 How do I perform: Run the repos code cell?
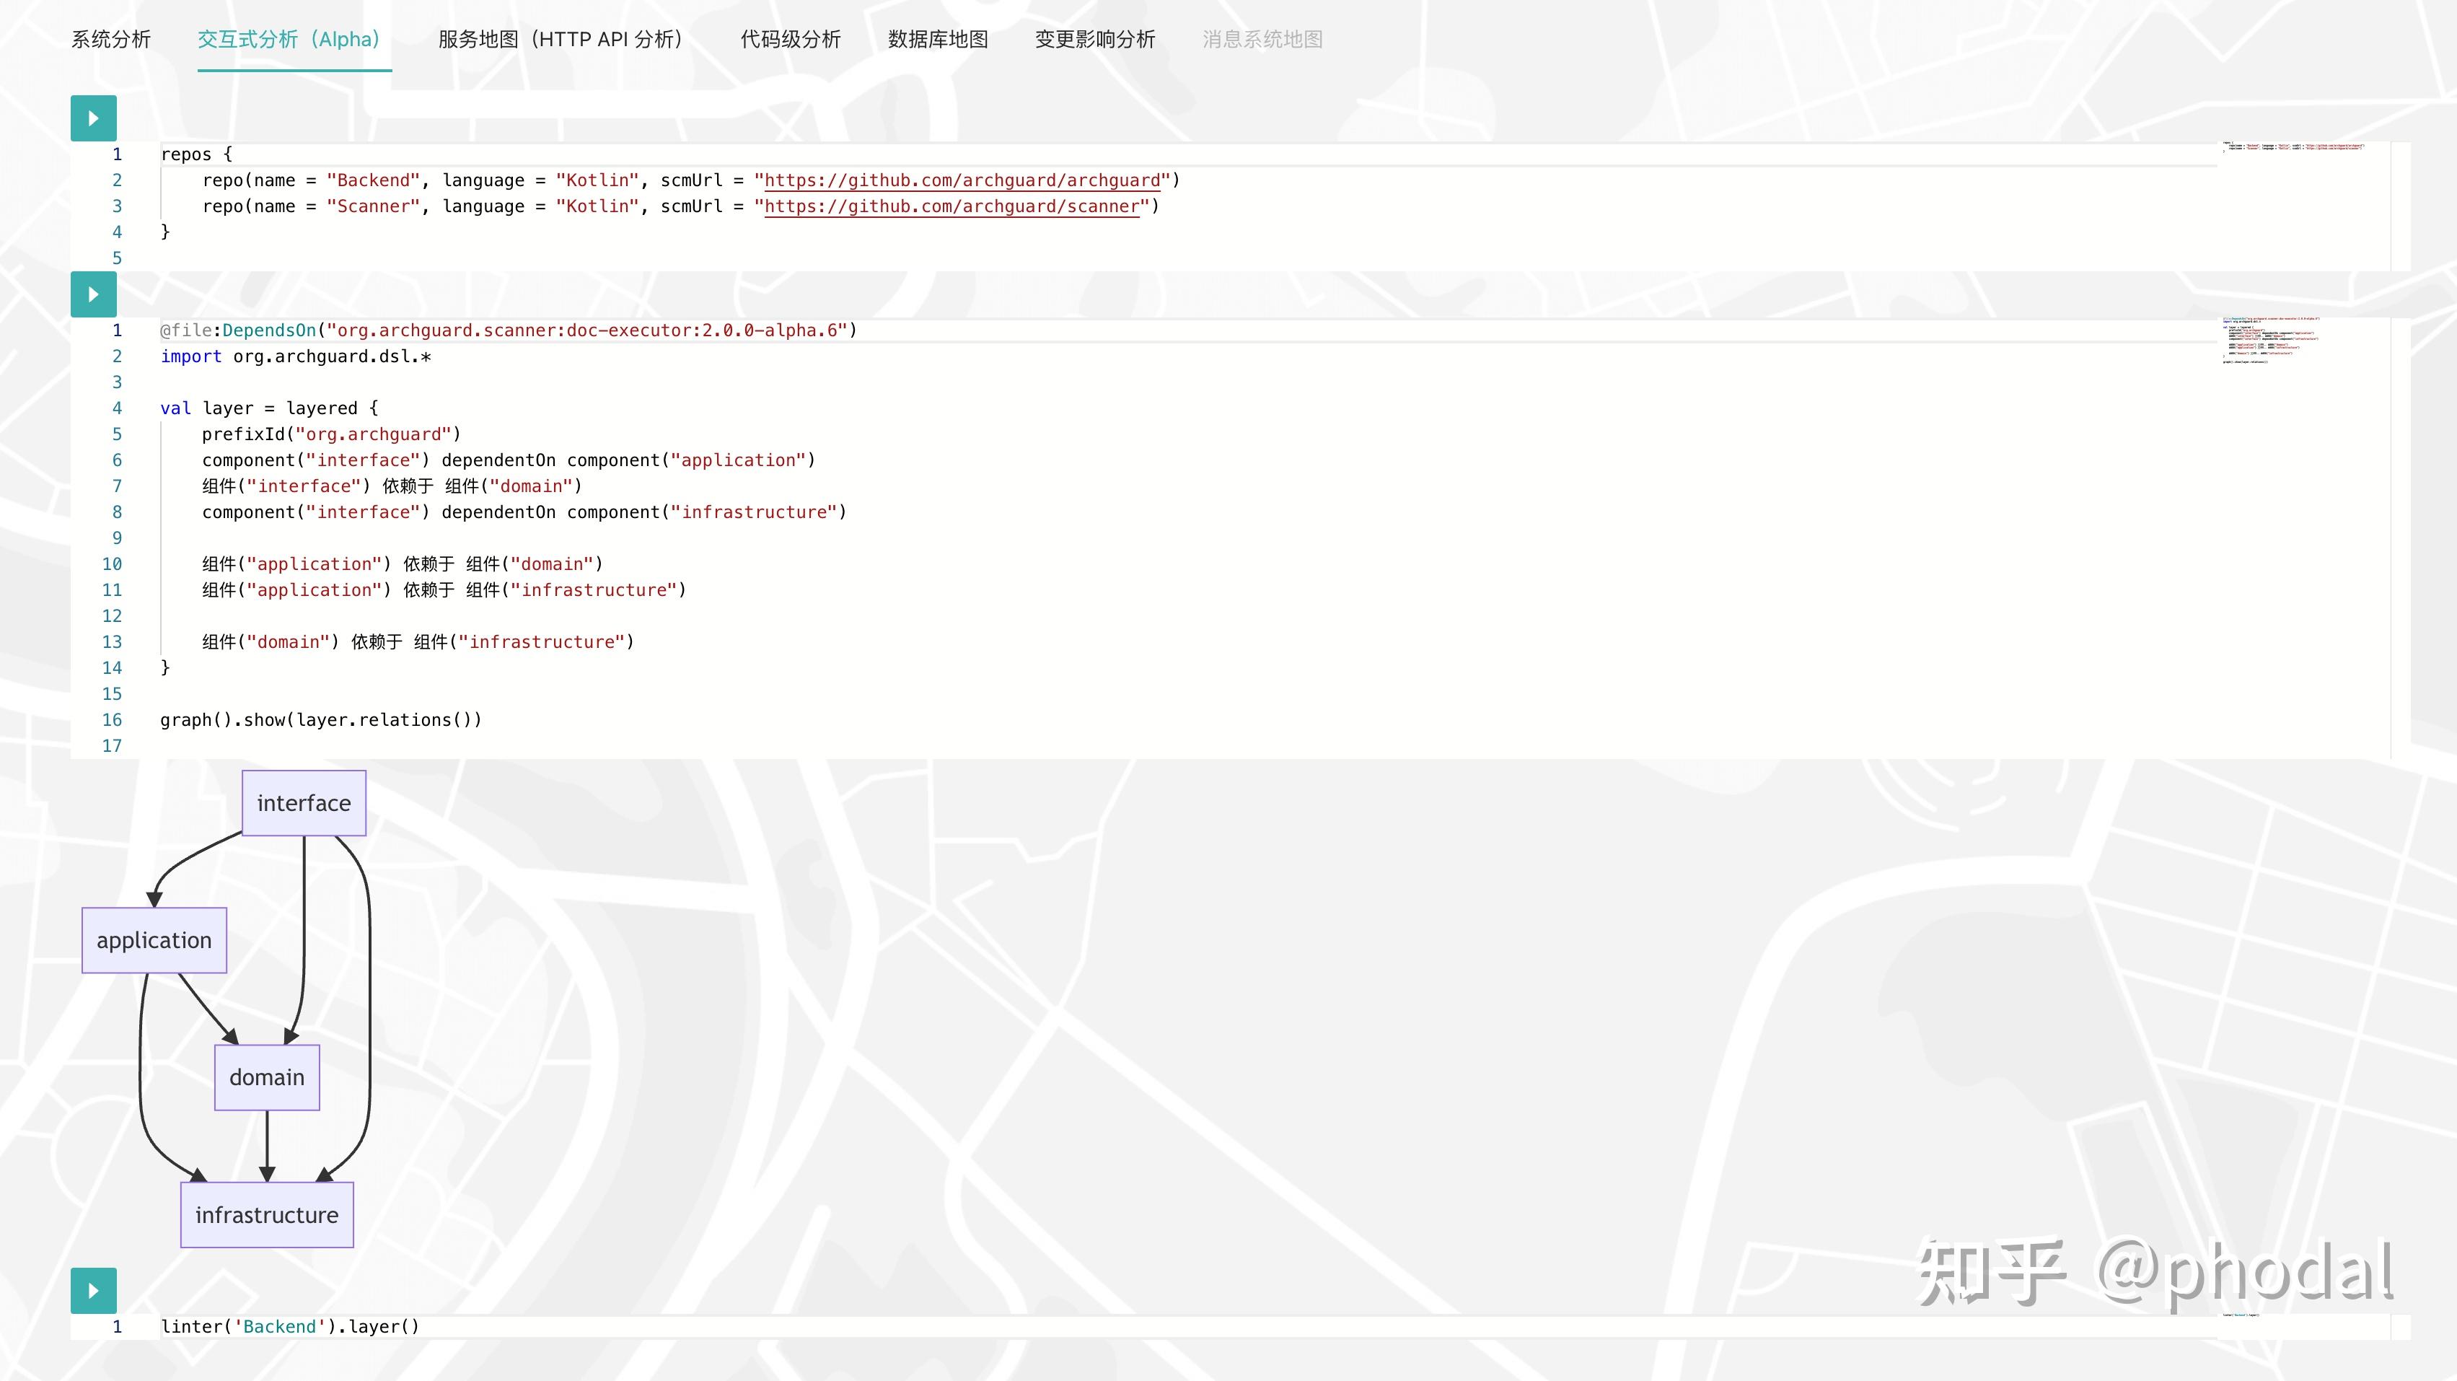tap(94, 118)
